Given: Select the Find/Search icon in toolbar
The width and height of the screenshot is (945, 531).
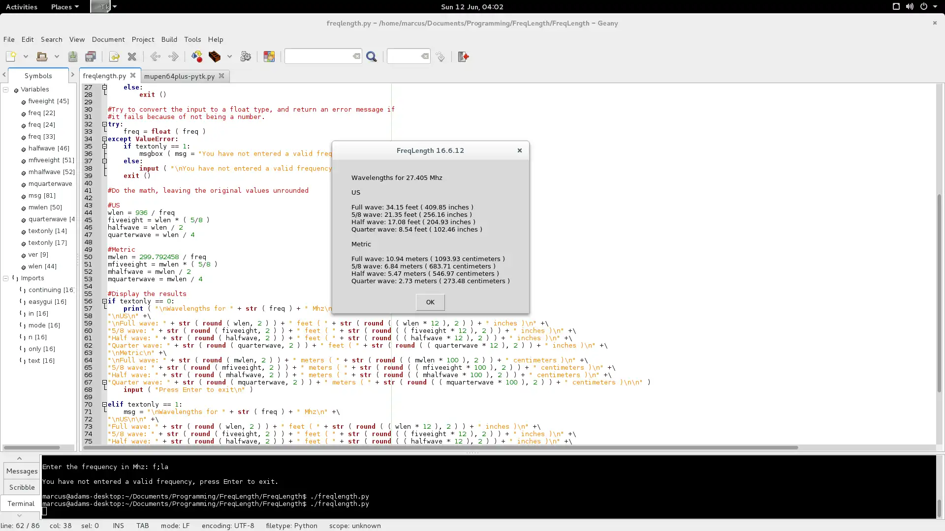Looking at the screenshot, I should pyautogui.click(x=371, y=57).
